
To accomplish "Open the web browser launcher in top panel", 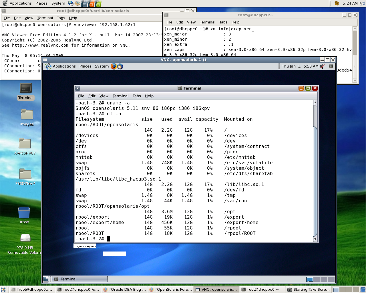I will tap(71, 3).
